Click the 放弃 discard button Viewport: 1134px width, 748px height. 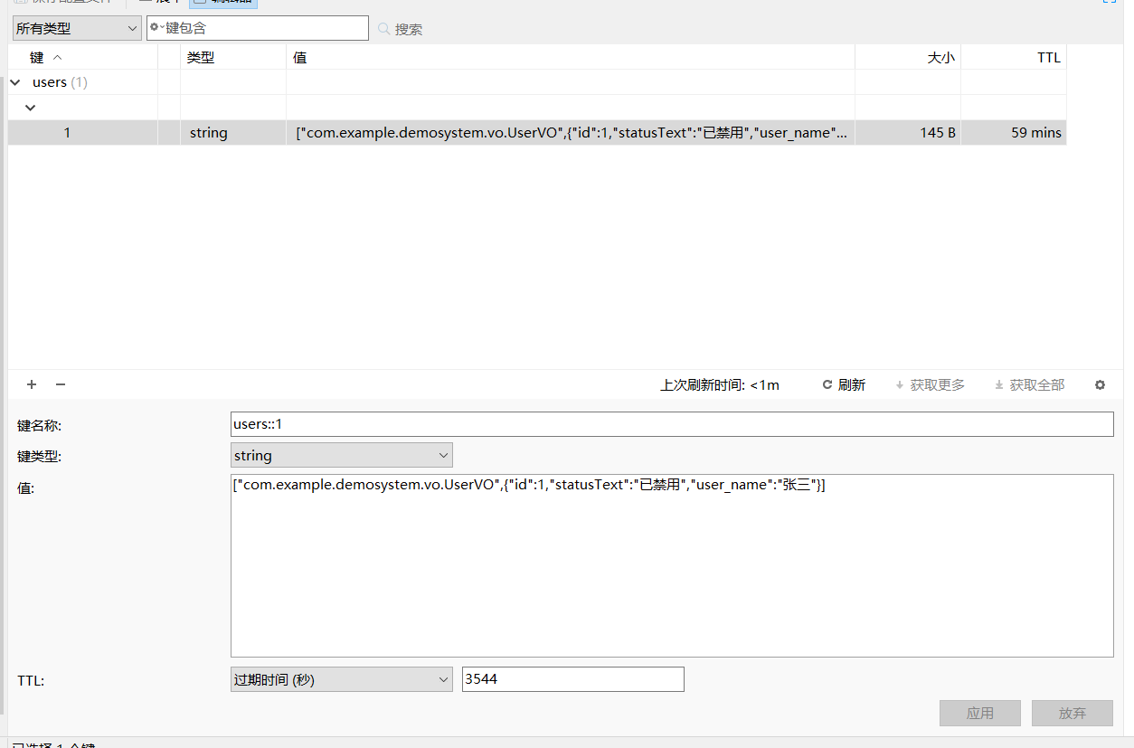click(1073, 713)
